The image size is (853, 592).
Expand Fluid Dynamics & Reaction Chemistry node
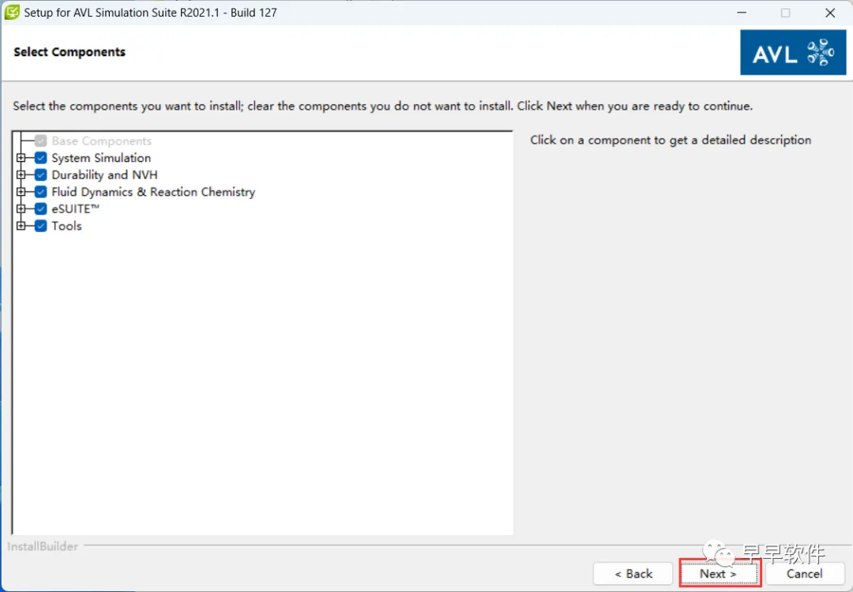click(21, 192)
